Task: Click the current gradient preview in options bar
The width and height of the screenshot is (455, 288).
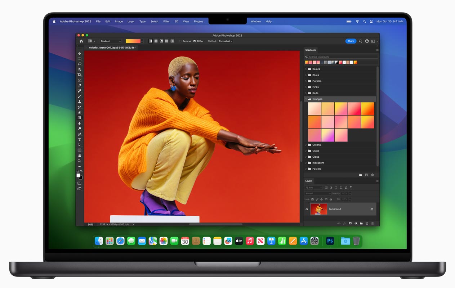Action: [x=133, y=41]
